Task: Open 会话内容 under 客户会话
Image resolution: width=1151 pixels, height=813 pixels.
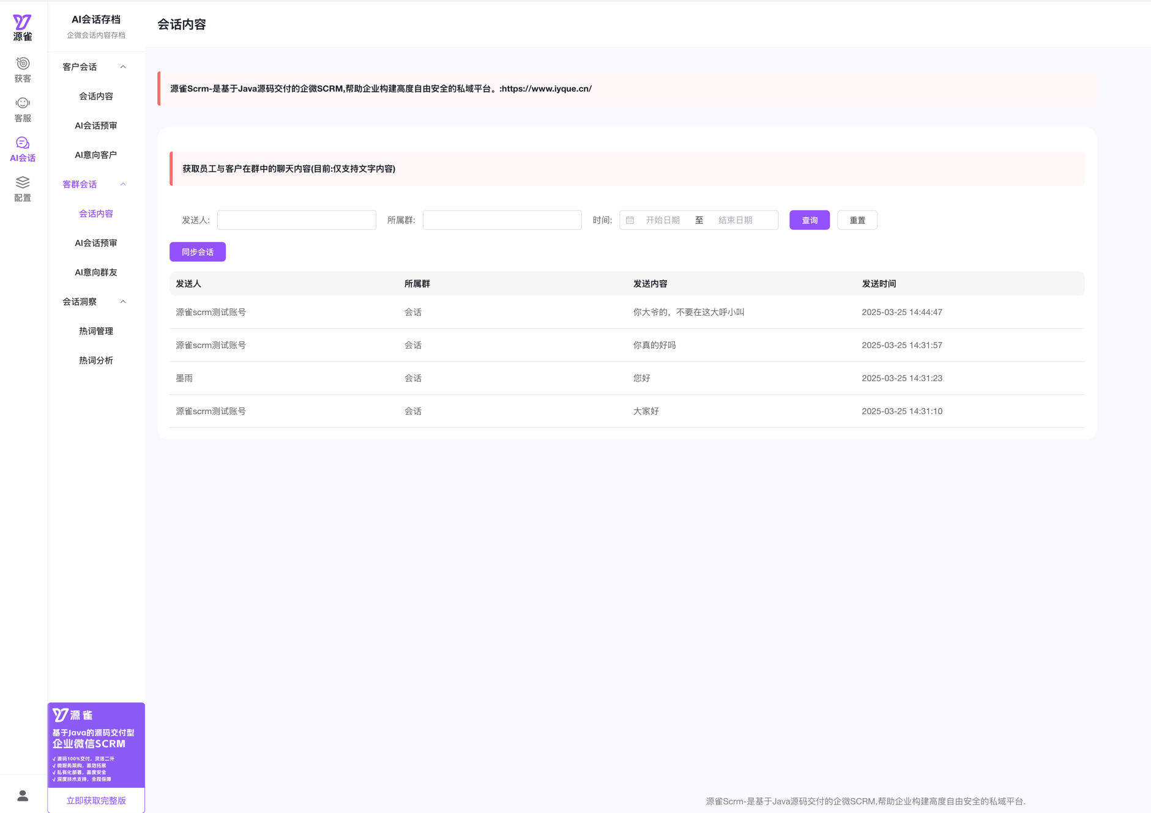Action: coord(96,96)
